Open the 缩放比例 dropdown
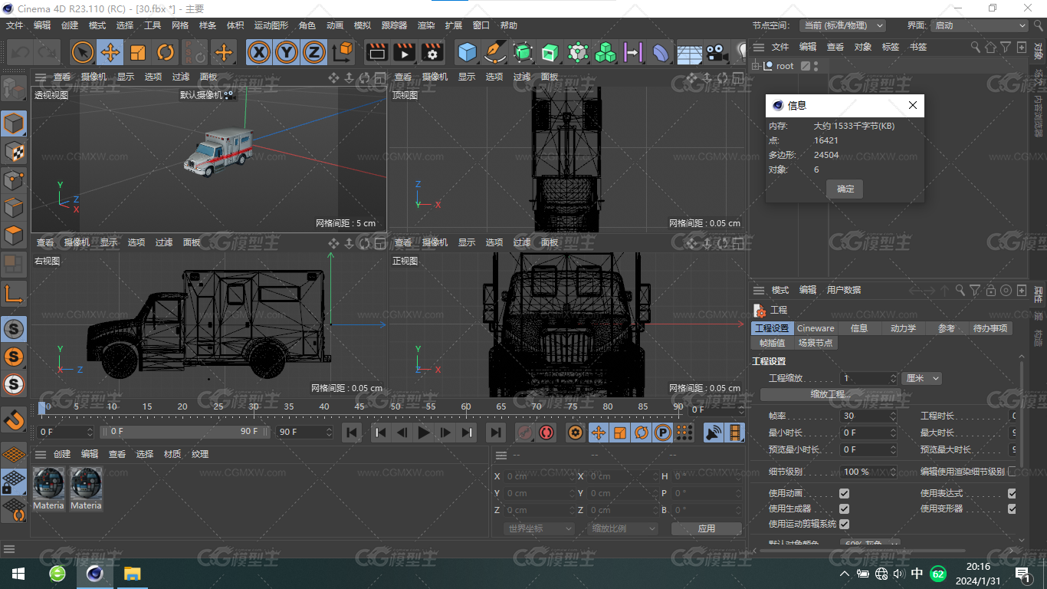Viewport: 1047px width, 589px height. pos(623,528)
